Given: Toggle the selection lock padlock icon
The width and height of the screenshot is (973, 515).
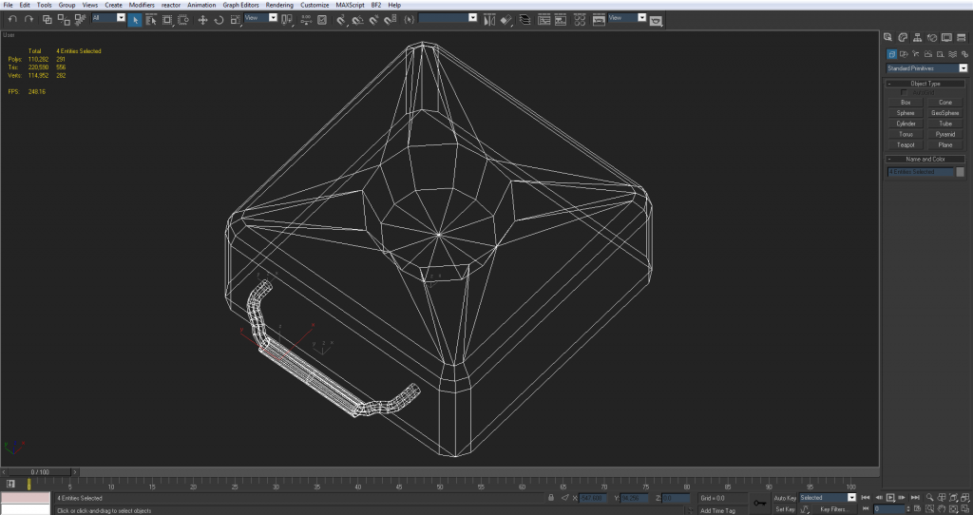Looking at the screenshot, I should [x=552, y=497].
